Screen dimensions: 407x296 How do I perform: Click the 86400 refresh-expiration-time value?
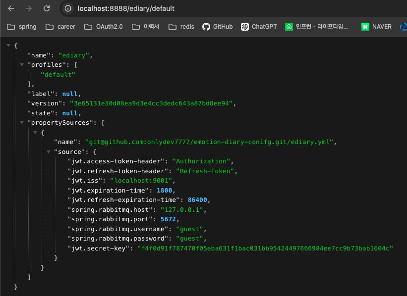197,200
